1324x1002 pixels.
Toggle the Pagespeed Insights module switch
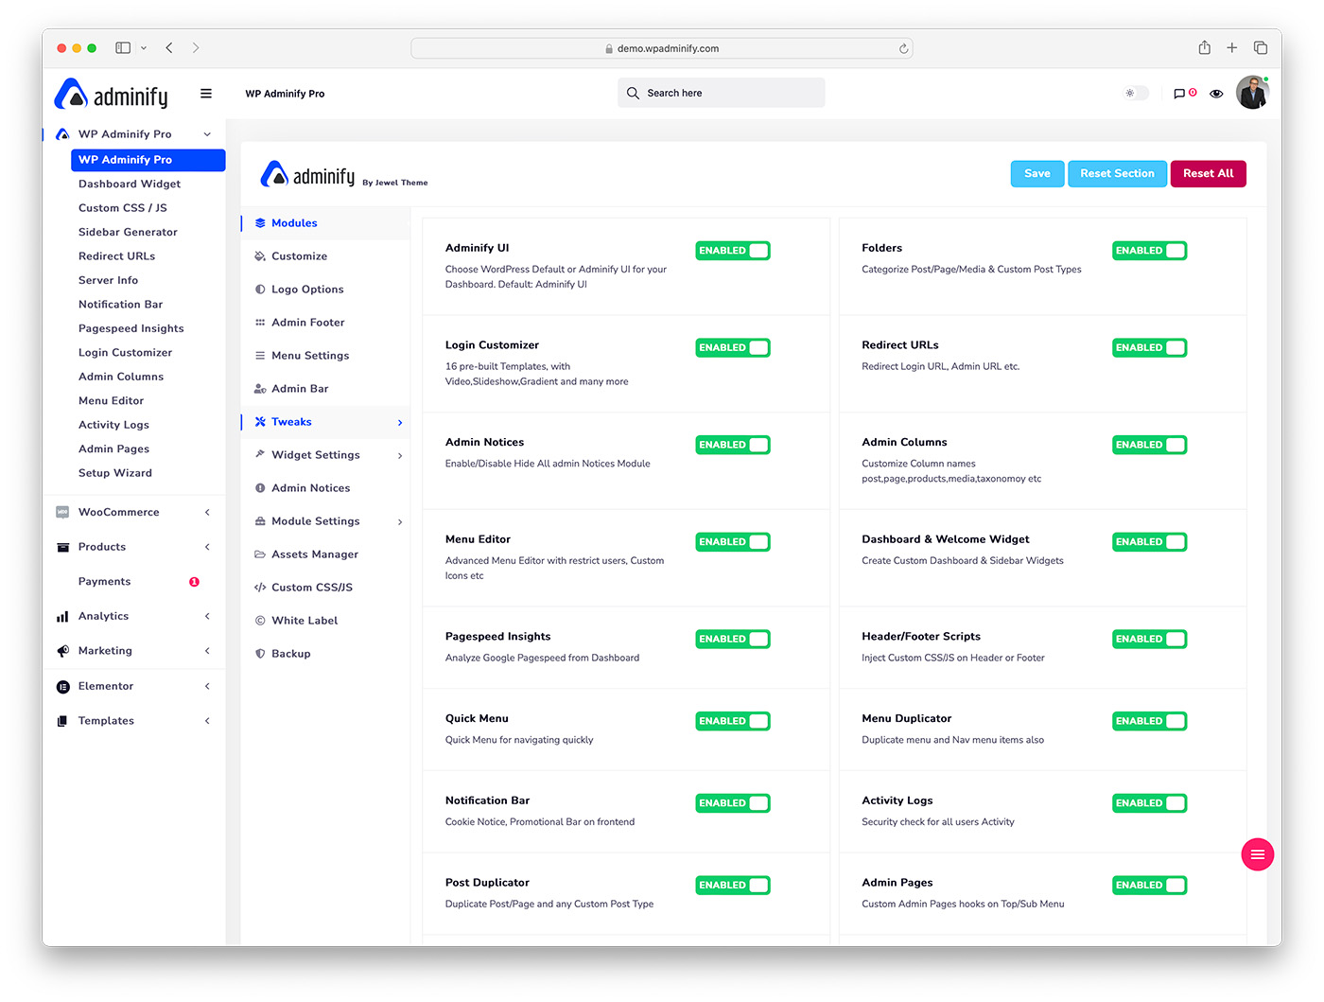pos(733,640)
